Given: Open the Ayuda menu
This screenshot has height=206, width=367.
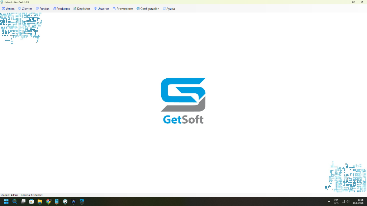Looking at the screenshot, I should (169, 9).
